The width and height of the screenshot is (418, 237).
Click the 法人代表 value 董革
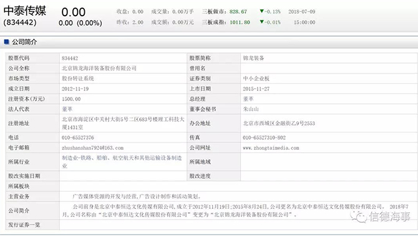tap(67, 109)
